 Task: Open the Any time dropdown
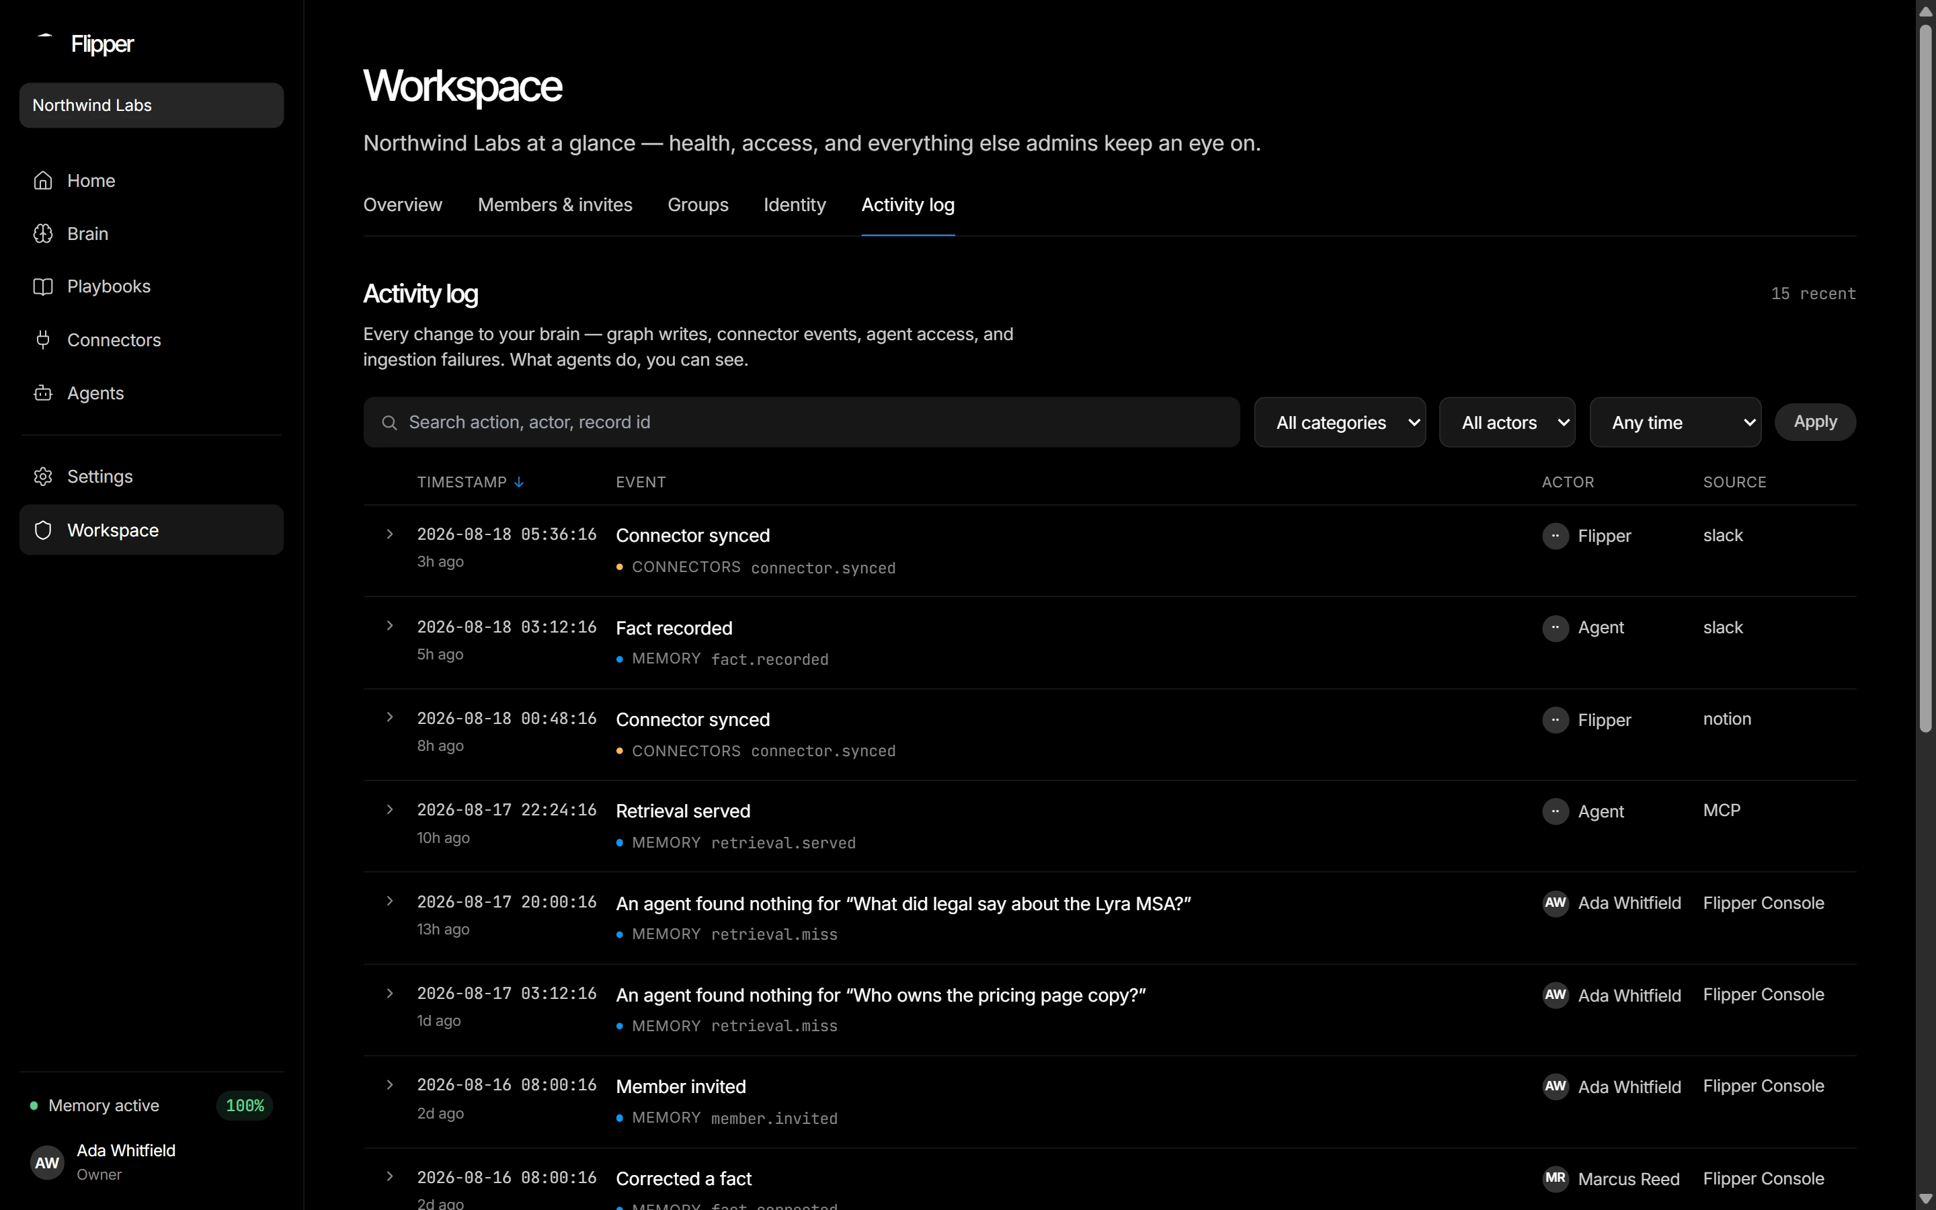click(x=1675, y=423)
